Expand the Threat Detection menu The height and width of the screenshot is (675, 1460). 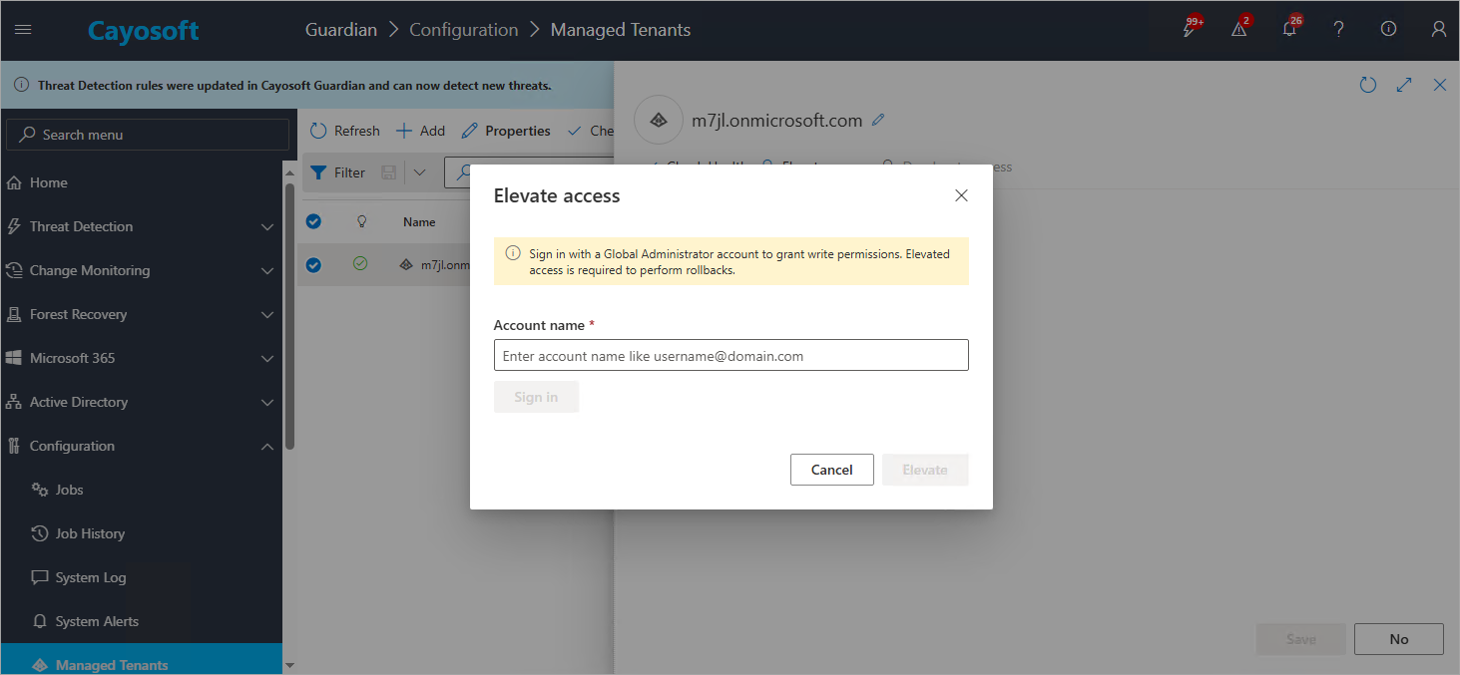(x=142, y=226)
